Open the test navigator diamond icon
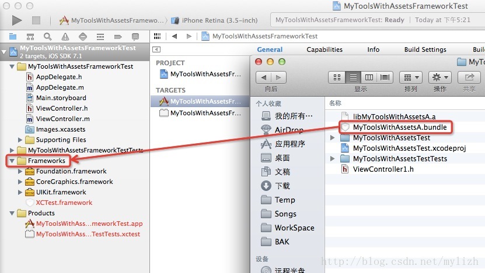The height and width of the screenshot is (273, 485). tap(83, 37)
